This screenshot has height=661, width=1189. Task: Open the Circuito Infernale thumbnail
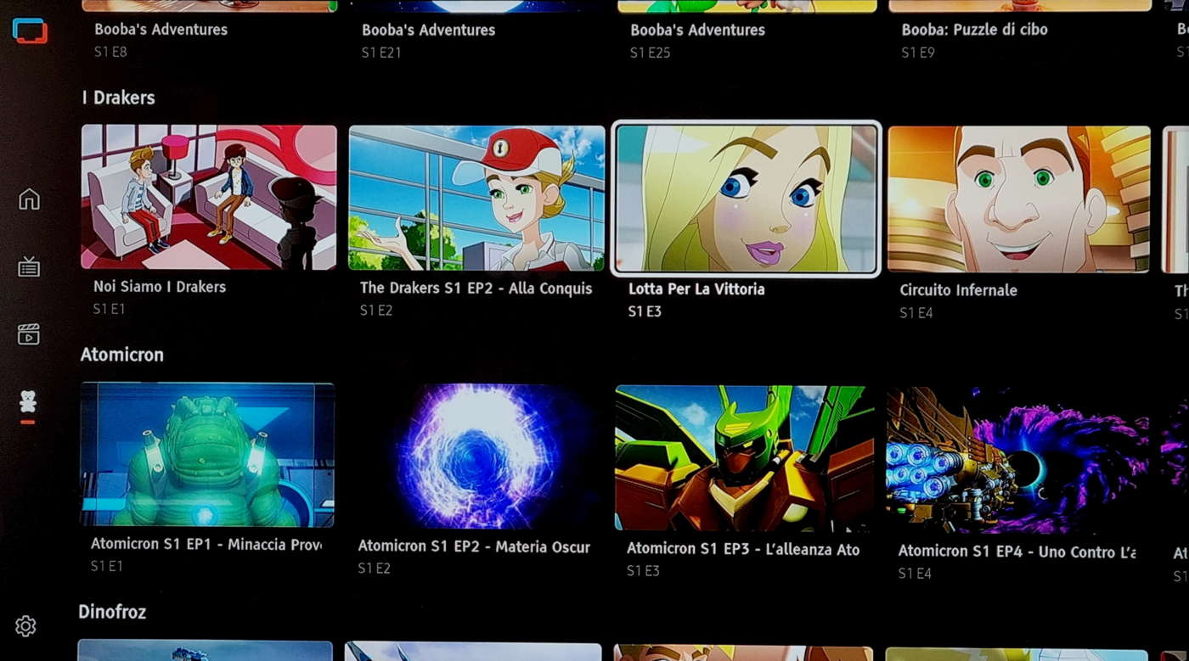point(1019,199)
